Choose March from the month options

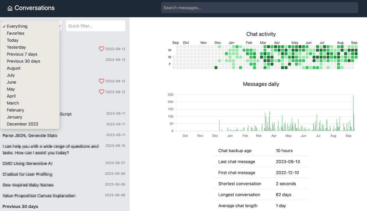click(13, 103)
